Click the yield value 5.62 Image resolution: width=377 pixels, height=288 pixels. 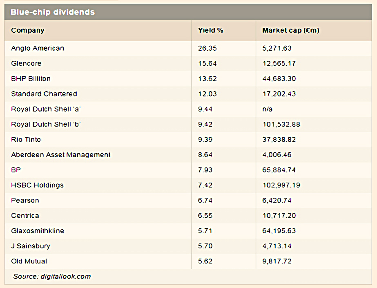(205, 261)
